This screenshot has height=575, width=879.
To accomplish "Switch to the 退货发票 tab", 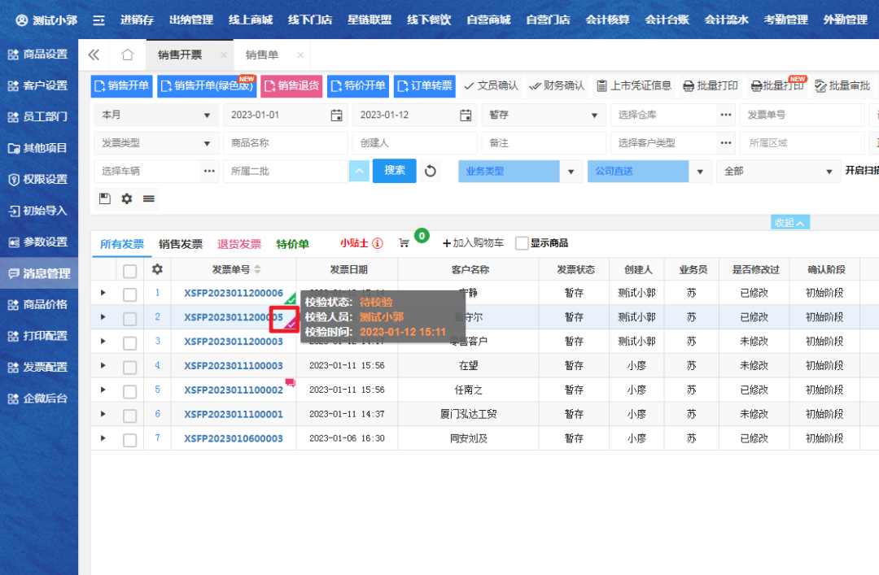I will click(x=239, y=244).
